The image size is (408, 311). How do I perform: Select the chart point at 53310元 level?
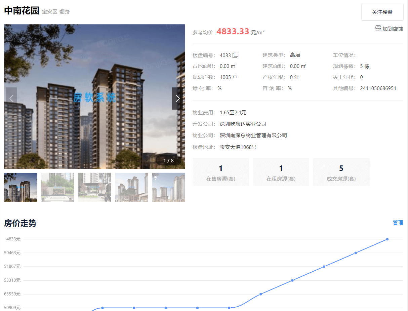tap(292, 280)
